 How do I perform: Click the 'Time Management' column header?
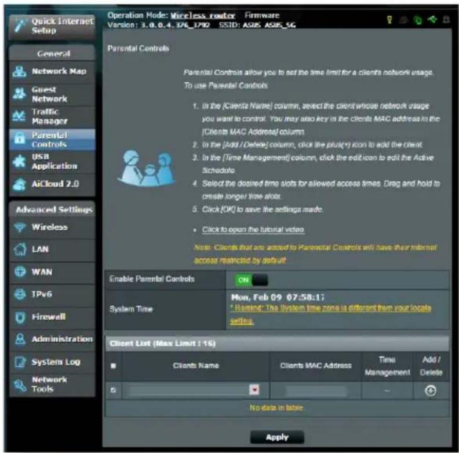387,366
